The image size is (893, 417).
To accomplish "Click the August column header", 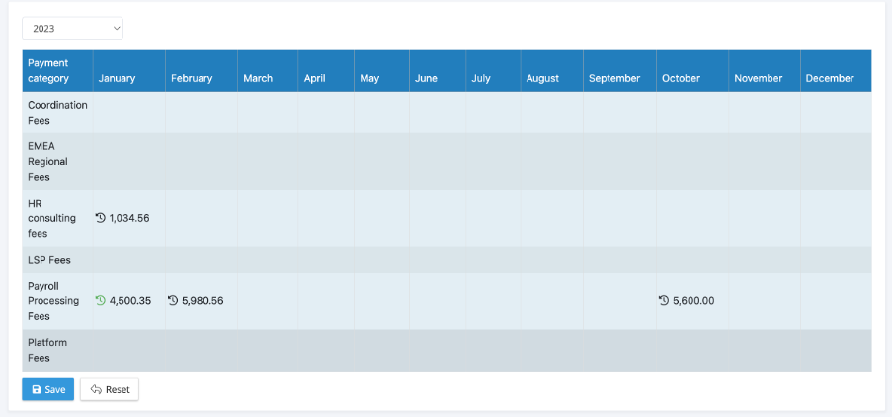I will (x=552, y=70).
